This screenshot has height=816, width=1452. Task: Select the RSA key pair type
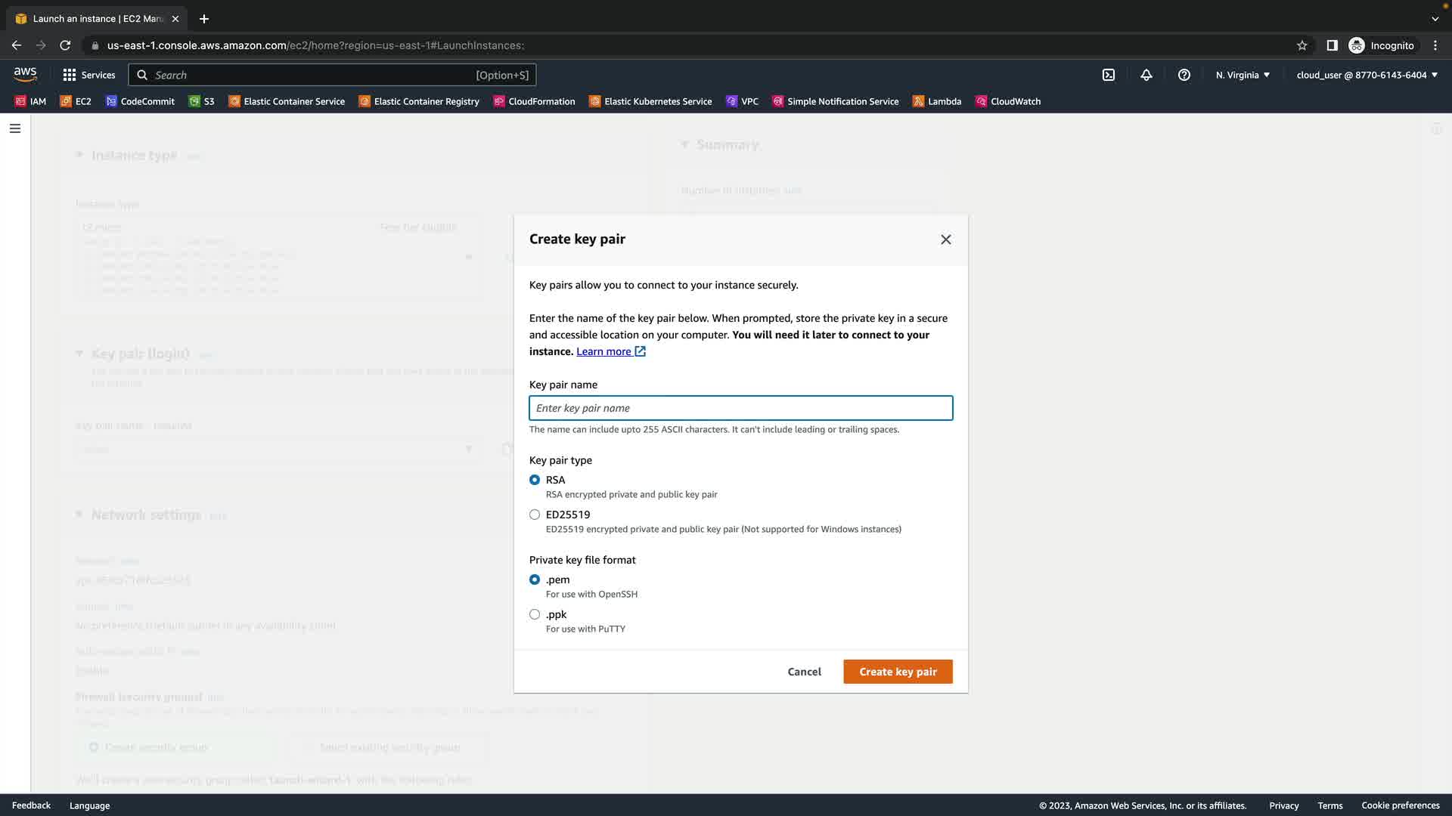coord(535,480)
